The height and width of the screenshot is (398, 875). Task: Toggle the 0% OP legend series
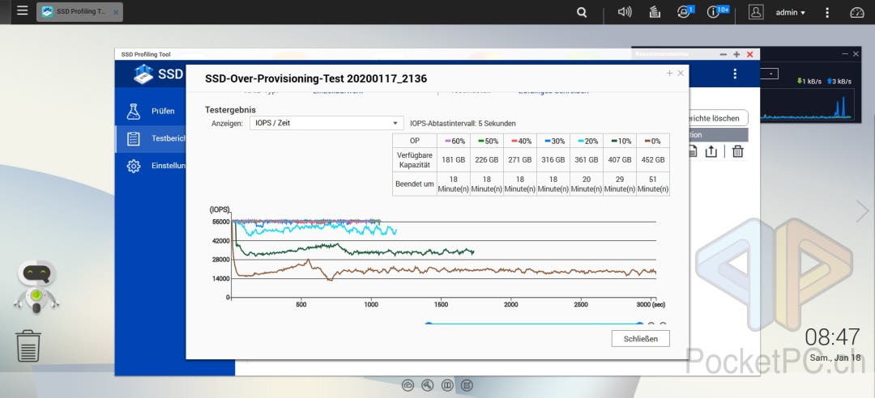(653, 141)
